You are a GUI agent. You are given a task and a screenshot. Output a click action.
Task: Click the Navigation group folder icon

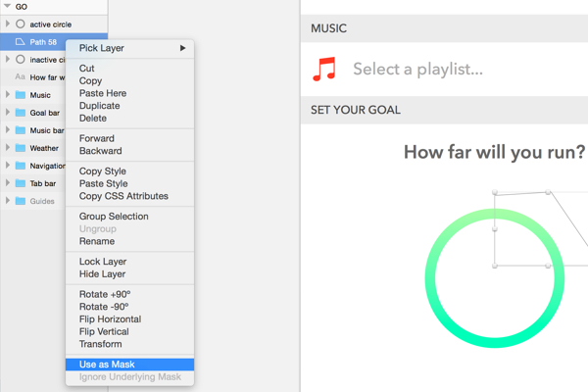21,165
